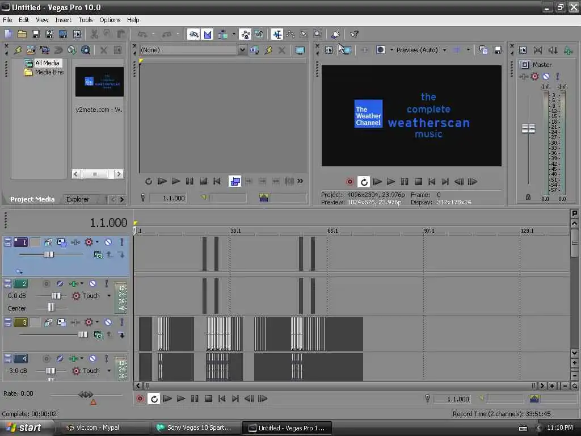Invert track 4 phase icon
This screenshot has height=436, width=581.
pyautogui.click(x=60, y=359)
